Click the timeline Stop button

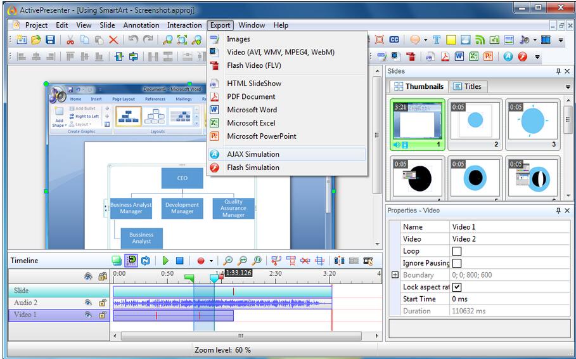pyautogui.click(x=179, y=261)
